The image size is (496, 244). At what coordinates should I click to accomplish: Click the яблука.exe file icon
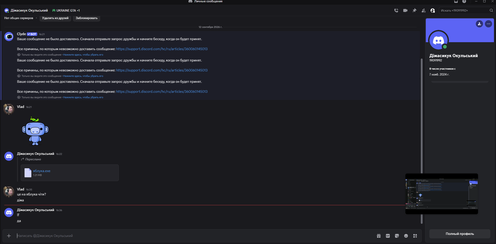[x=28, y=173]
